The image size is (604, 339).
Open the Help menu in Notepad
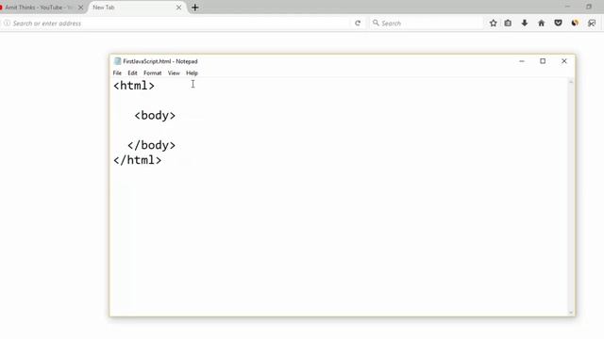(192, 73)
